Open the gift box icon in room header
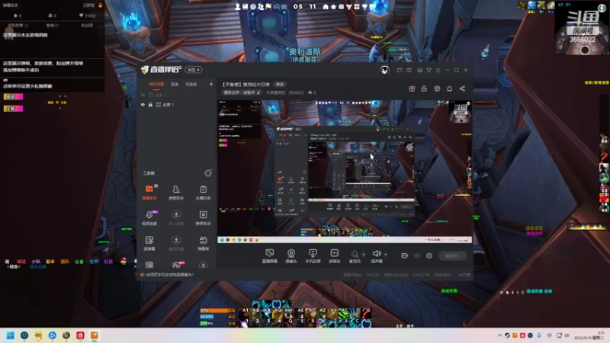The image size is (610, 343). 412,88
